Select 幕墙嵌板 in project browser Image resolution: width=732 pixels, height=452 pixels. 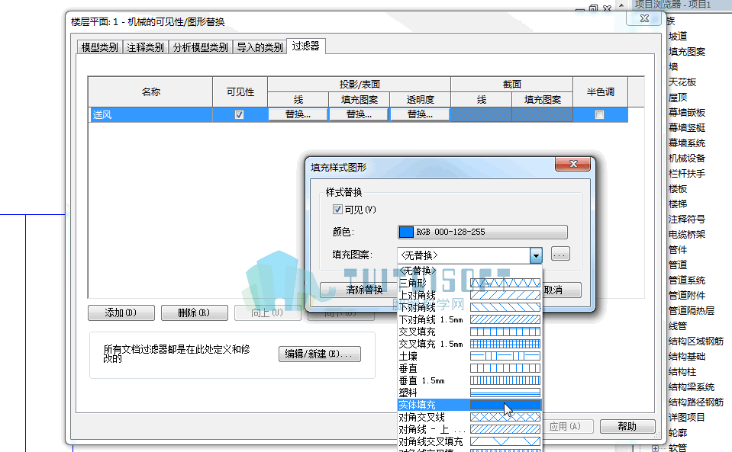(x=687, y=112)
